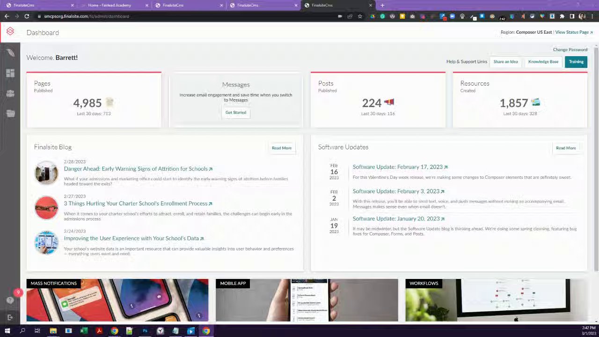The width and height of the screenshot is (599, 337).
Task: Open Windows taskbar search
Action: coord(22,331)
